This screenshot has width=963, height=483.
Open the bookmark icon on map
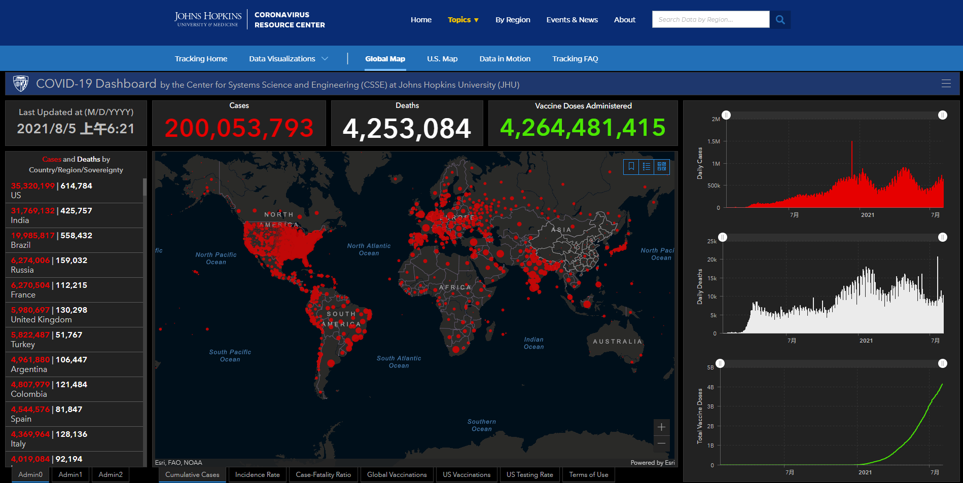631,167
